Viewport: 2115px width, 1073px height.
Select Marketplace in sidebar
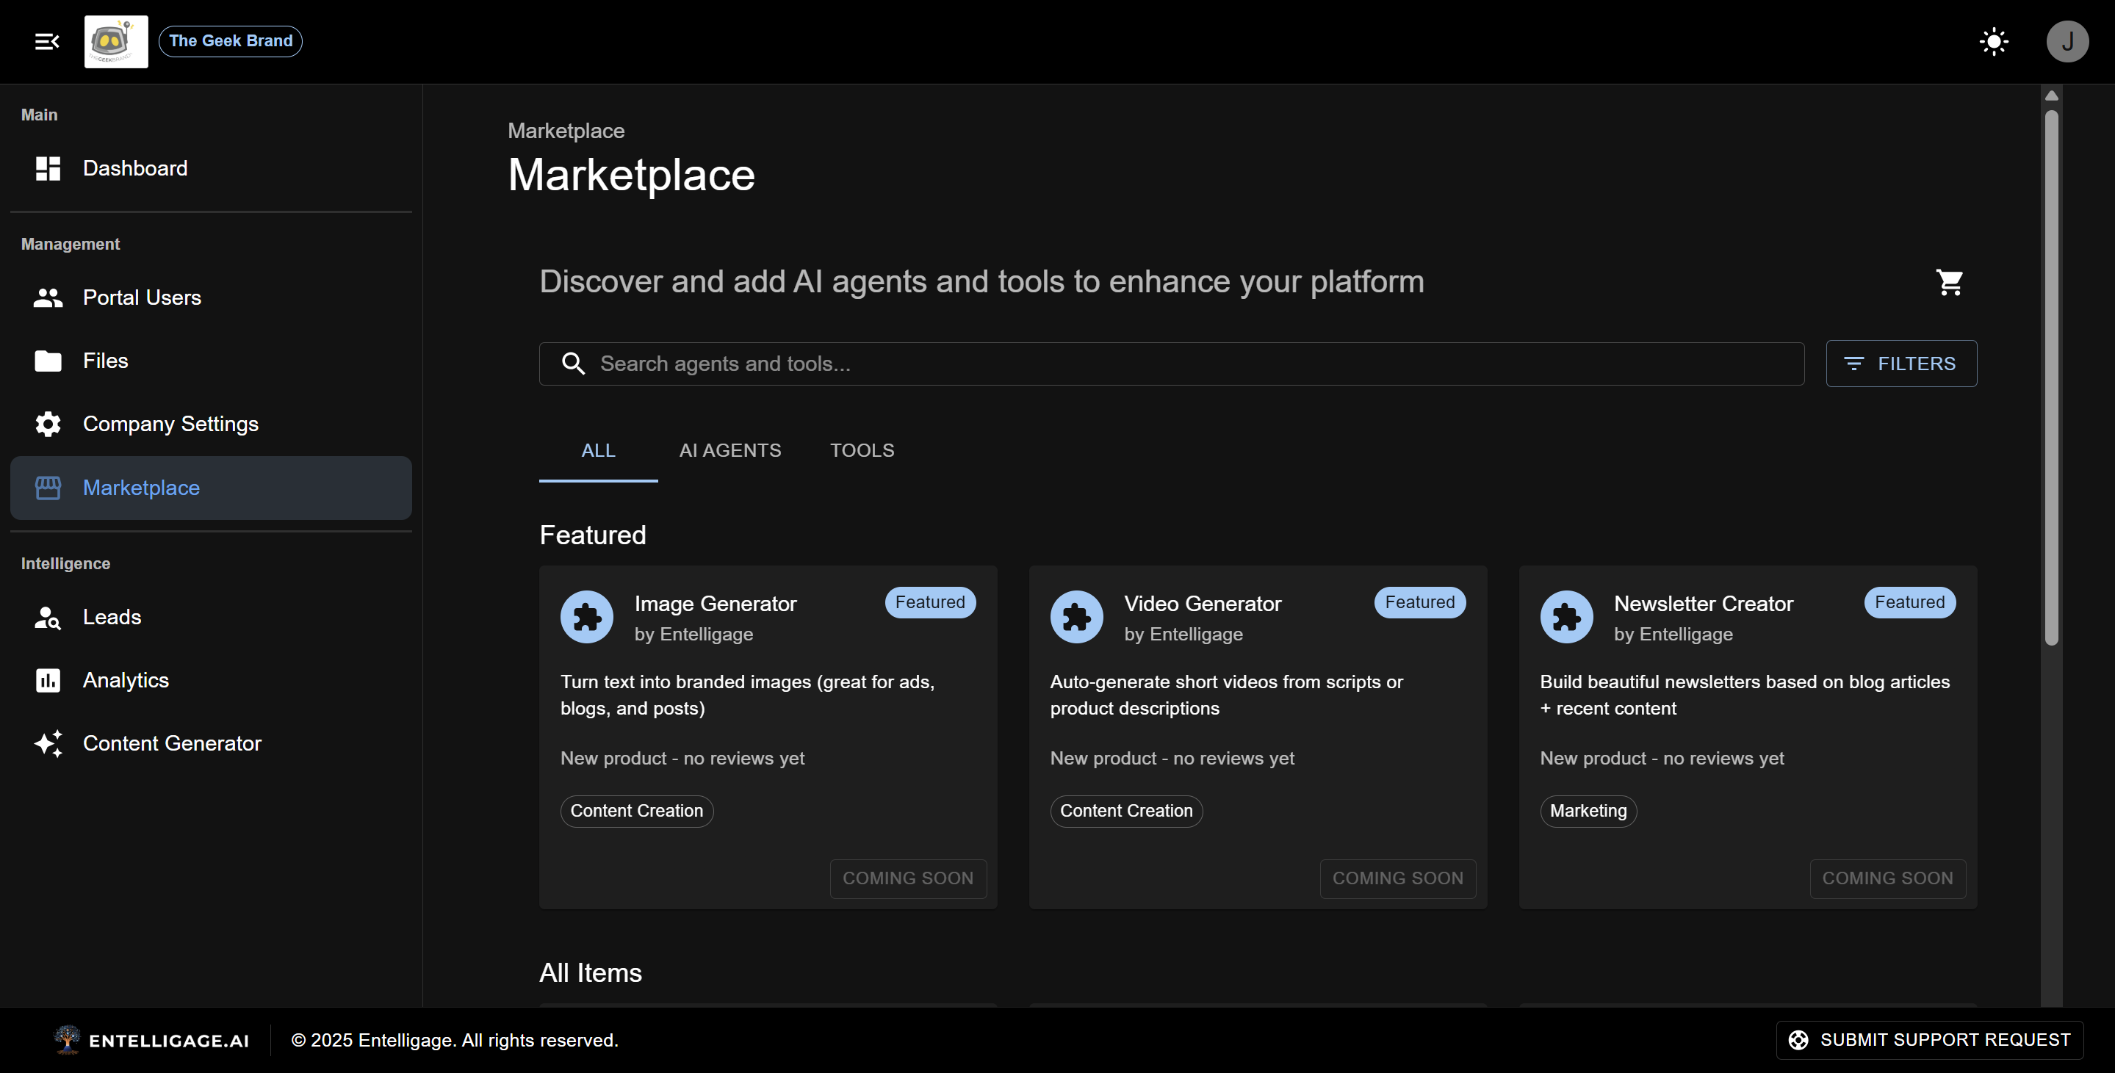click(211, 488)
